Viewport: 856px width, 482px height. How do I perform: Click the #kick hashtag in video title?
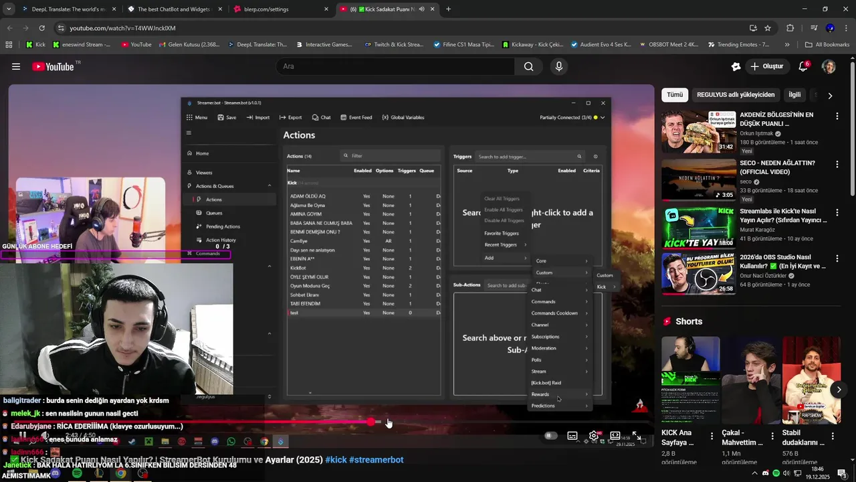336,460
